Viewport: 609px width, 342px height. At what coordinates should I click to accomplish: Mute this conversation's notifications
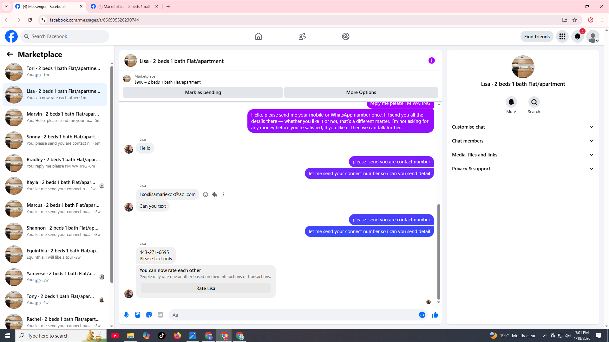click(x=511, y=102)
